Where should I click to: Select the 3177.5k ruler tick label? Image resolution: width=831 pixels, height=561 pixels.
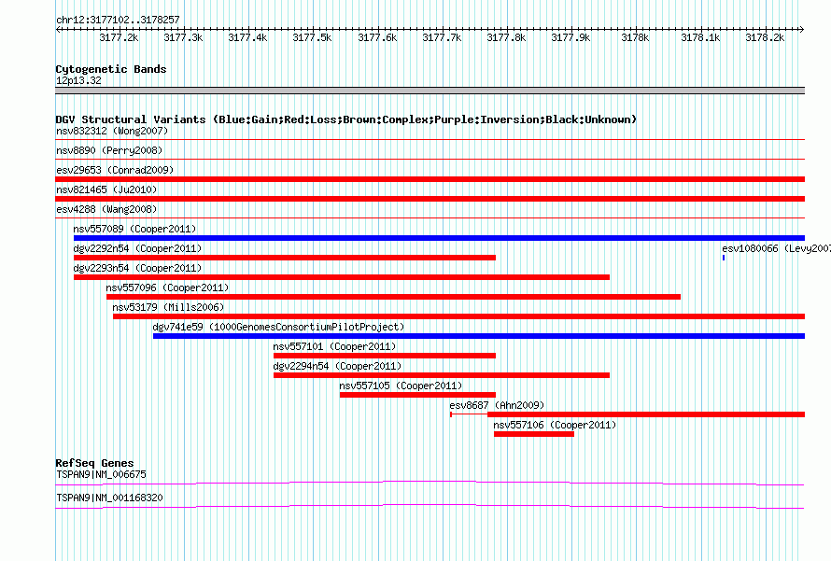point(312,37)
